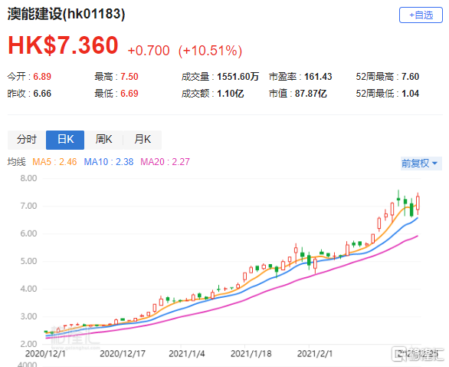Viewport: 449px width, 367px height.
Task: Click 成交额 value 1.10亿
Action: (230, 94)
